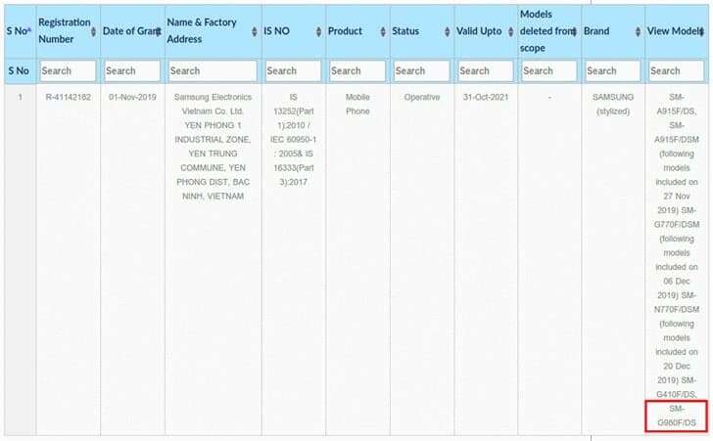Screen dimensions: 713x441
Task: Click the S No column header
Action: pos(18,31)
